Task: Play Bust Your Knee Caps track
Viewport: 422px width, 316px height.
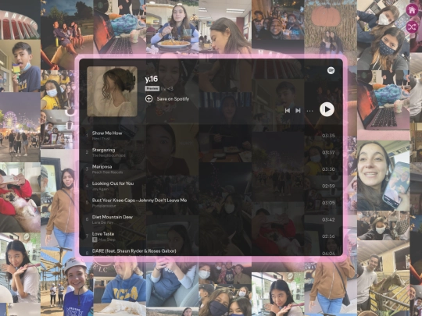Action: [139, 201]
